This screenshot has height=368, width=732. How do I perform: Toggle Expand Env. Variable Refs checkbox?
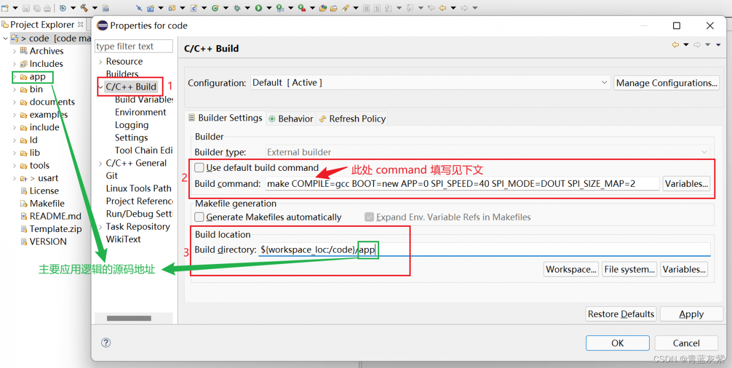coord(369,217)
